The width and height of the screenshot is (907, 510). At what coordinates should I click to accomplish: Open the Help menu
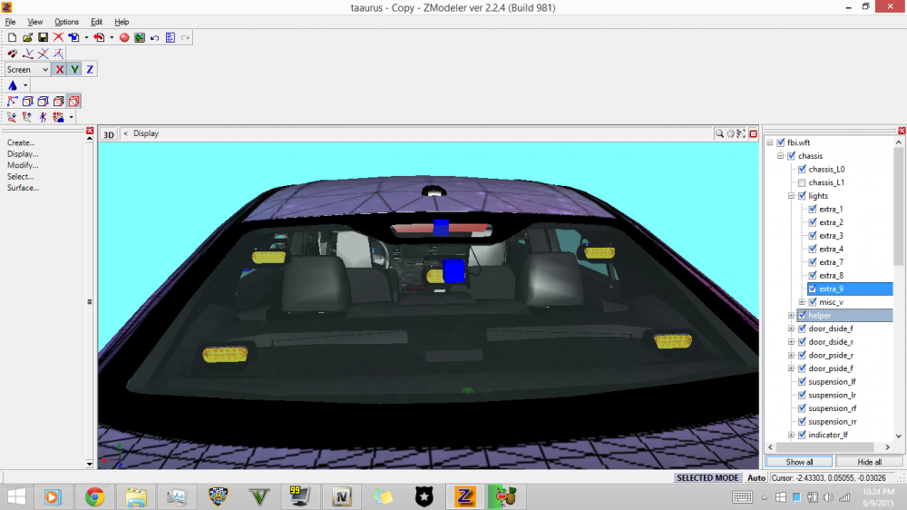coord(122,22)
